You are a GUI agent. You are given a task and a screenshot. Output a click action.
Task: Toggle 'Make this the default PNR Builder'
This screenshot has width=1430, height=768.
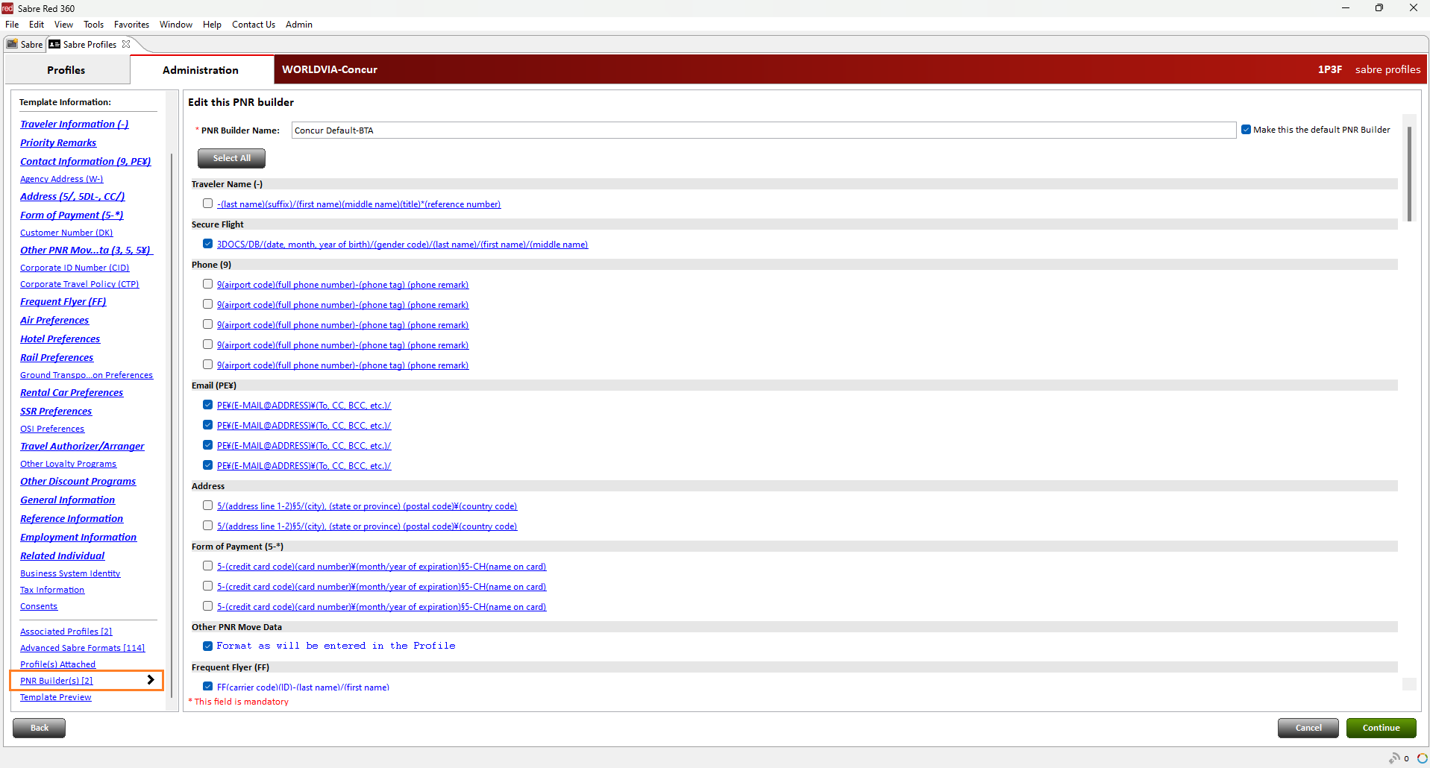pyautogui.click(x=1246, y=130)
